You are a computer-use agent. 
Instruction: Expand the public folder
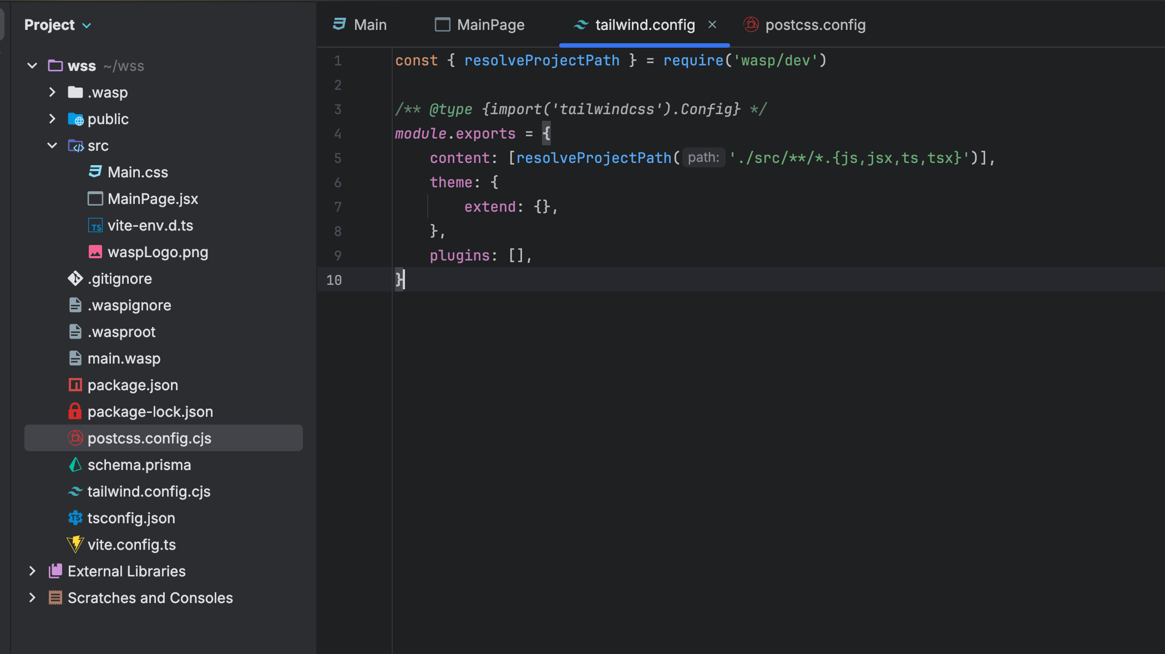tap(52, 119)
